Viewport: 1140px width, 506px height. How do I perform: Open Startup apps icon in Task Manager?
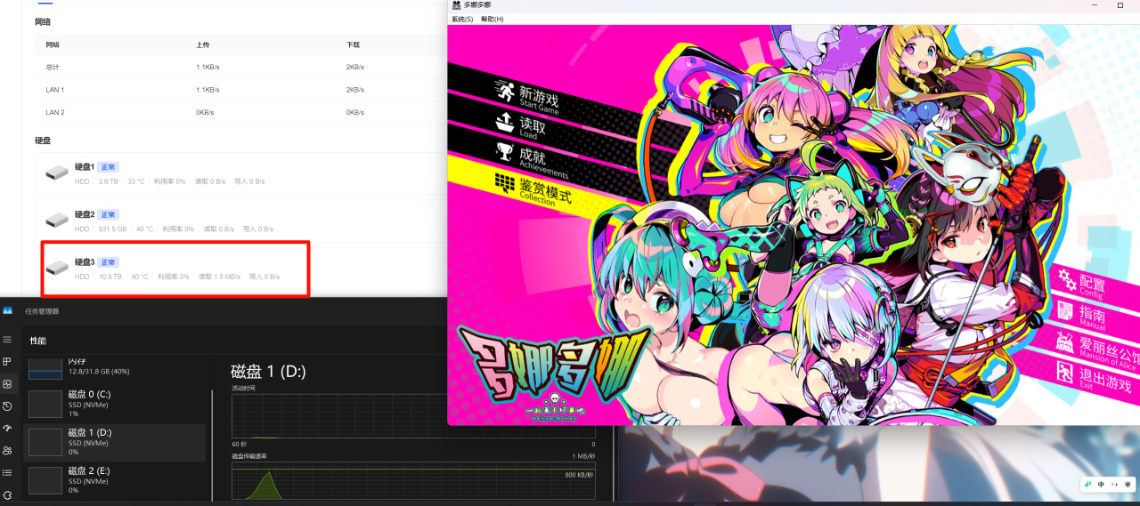coord(7,428)
